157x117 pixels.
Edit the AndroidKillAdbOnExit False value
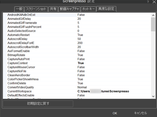pyautogui.click(x=81, y=15)
